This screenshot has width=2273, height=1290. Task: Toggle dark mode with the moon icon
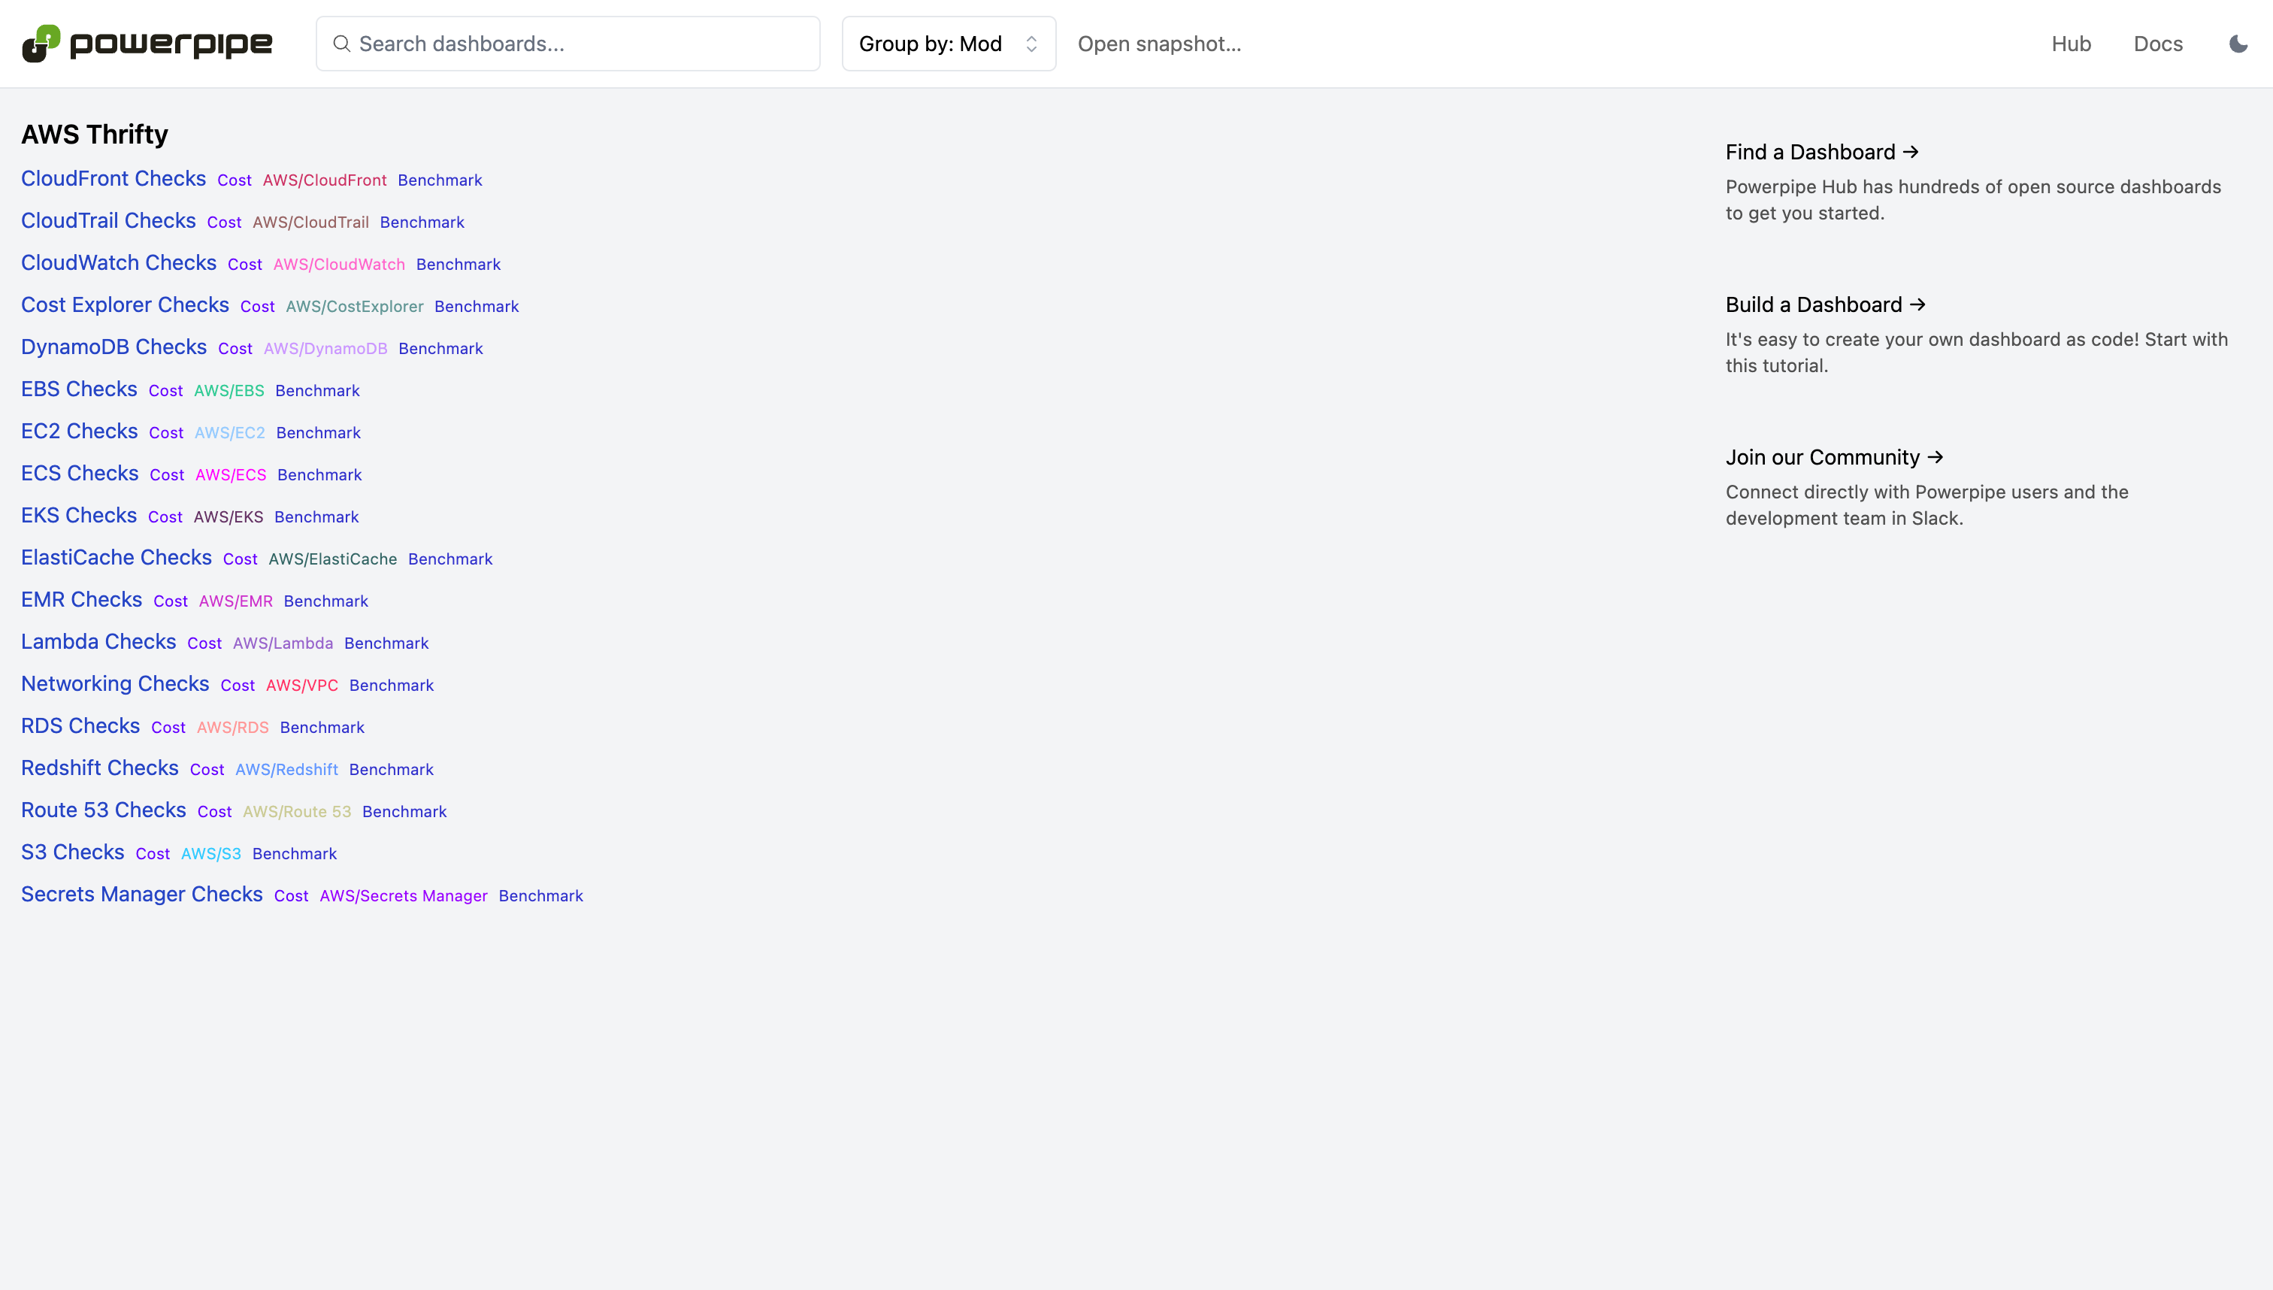point(2238,44)
